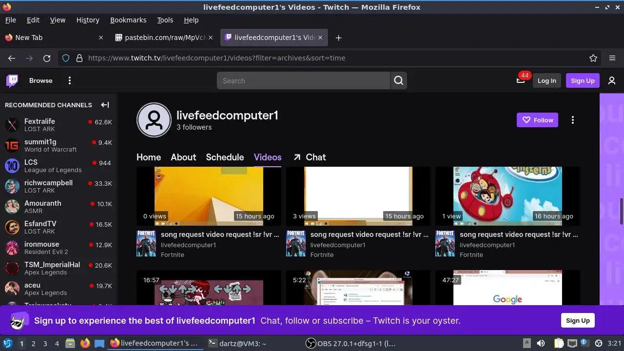624x351 pixels.
Task: Open the Twitch home logo
Action: click(12, 80)
